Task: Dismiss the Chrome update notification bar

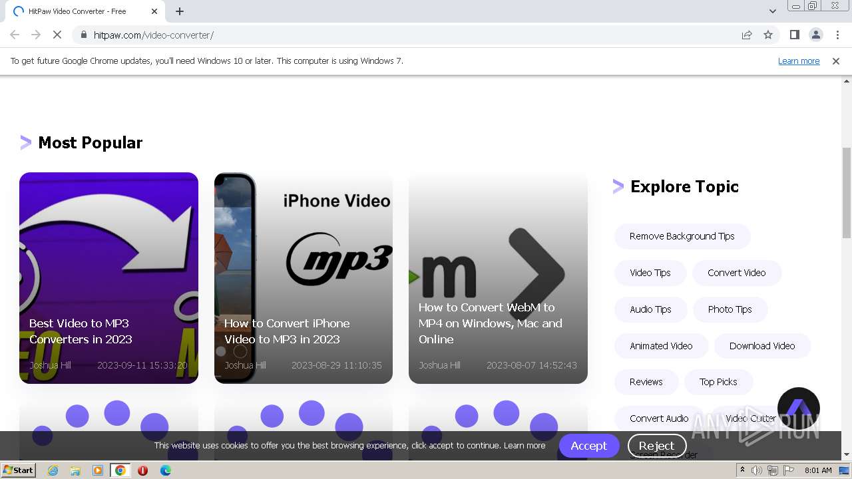Action: coord(836,61)
